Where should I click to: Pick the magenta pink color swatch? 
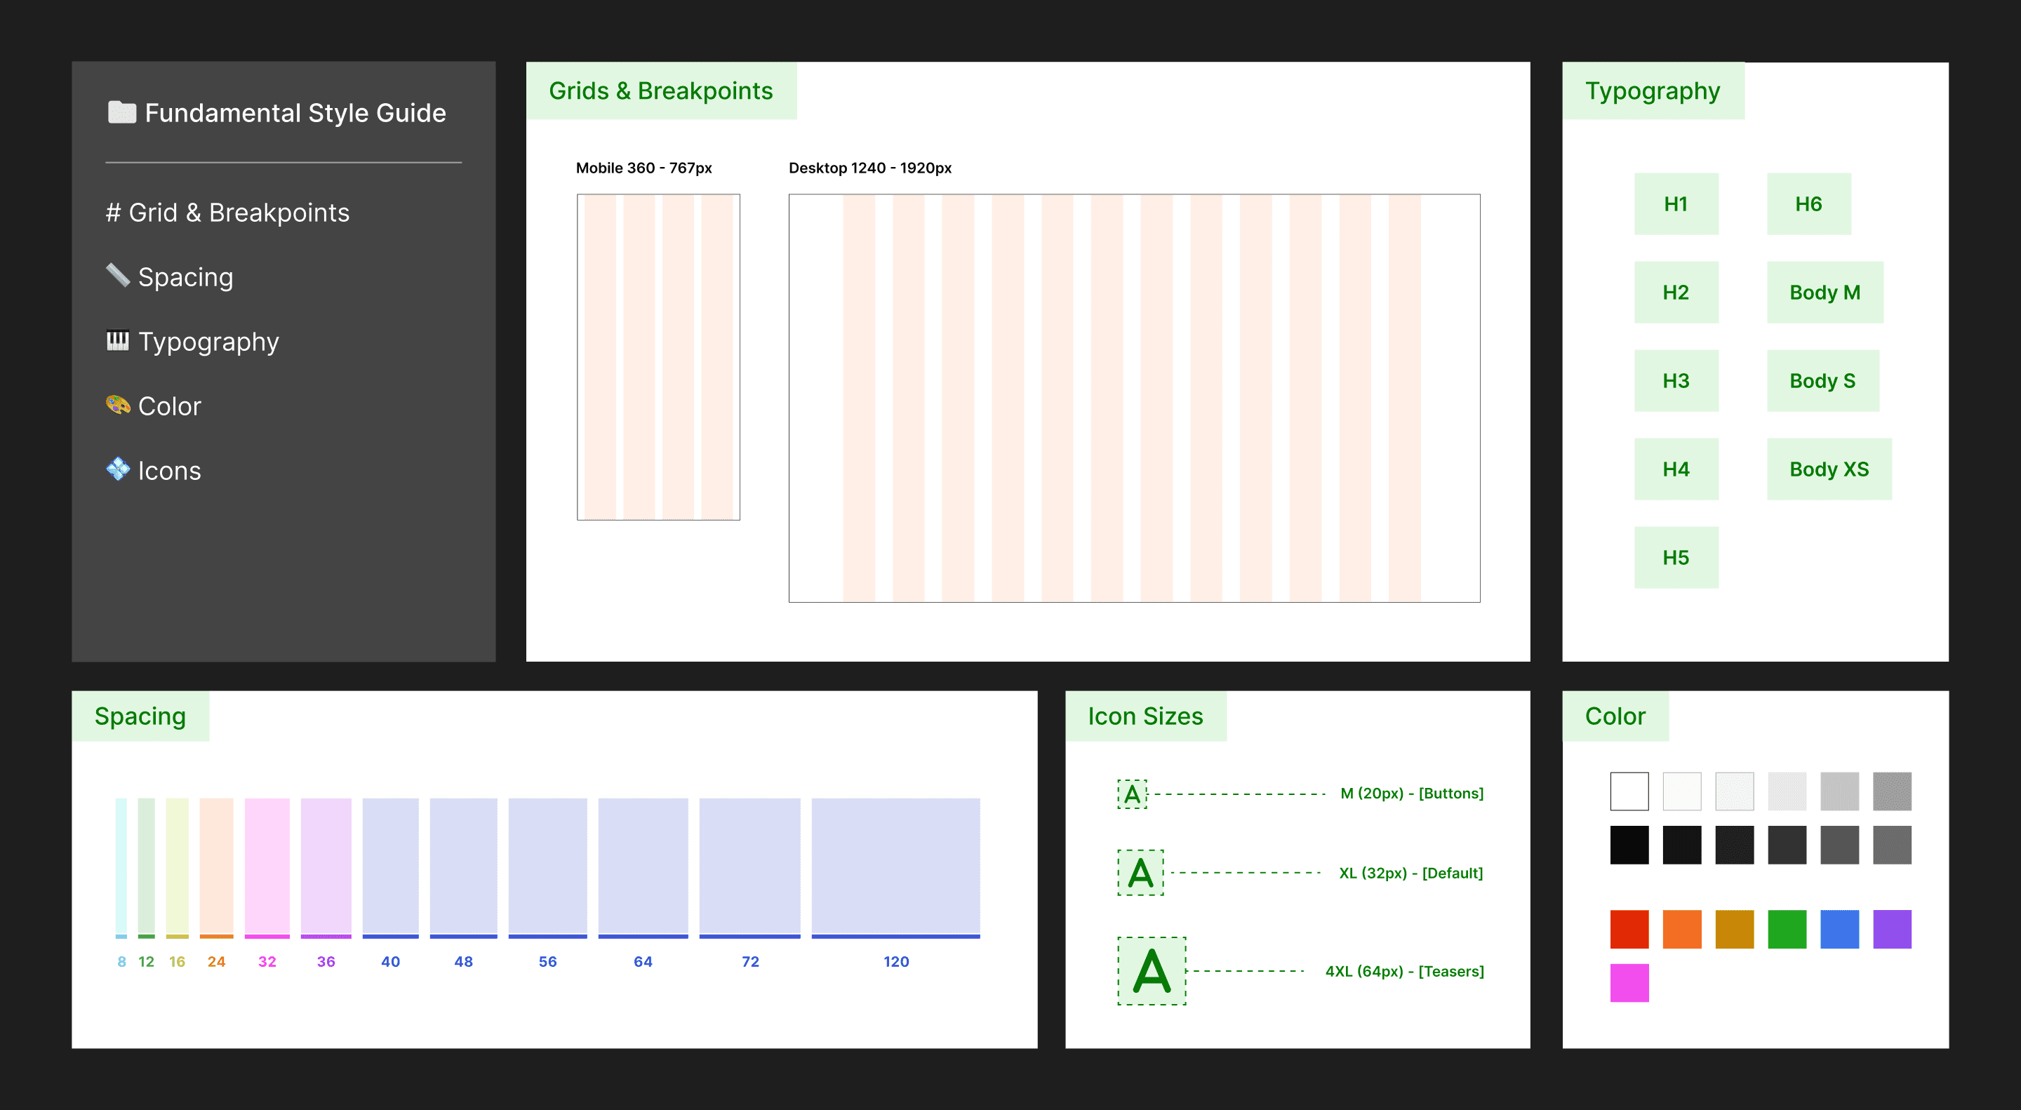click(x=1629, y=983)
